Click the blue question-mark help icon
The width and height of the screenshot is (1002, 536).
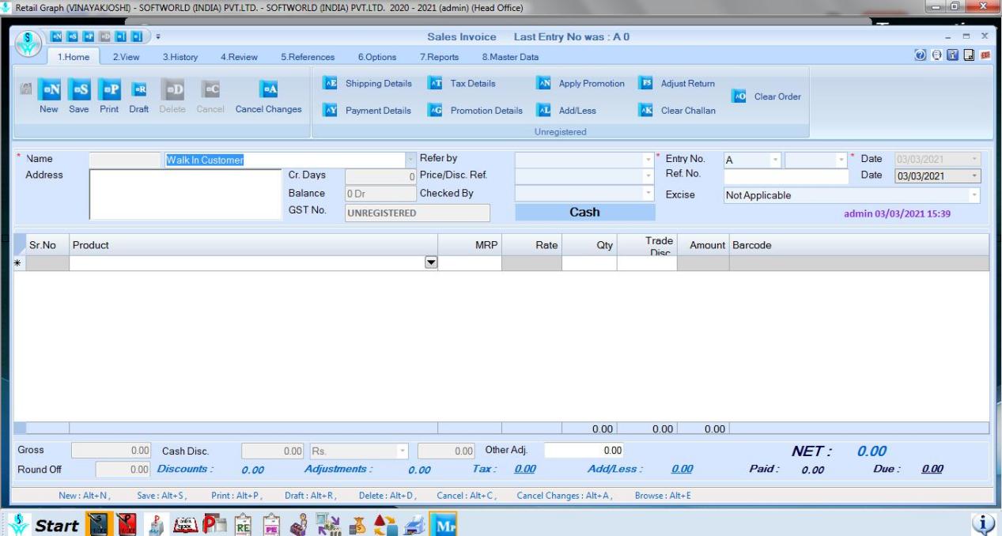921,56
